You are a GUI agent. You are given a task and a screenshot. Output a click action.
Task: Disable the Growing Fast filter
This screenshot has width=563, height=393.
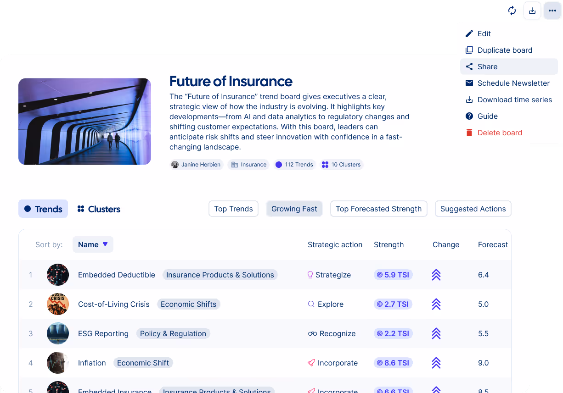[294, 209]
